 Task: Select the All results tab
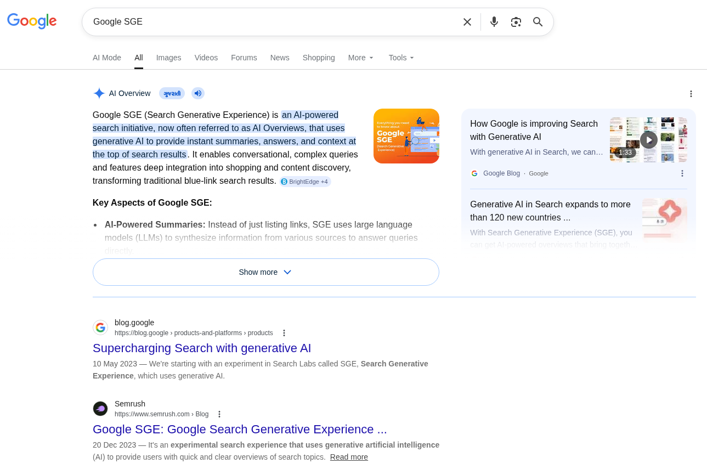pos(139,58)
